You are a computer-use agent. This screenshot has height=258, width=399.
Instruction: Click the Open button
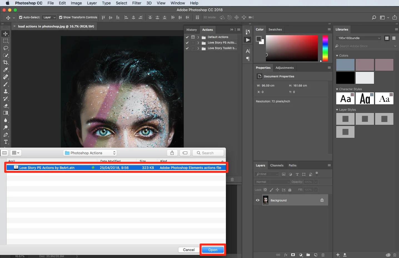[213, 250]
